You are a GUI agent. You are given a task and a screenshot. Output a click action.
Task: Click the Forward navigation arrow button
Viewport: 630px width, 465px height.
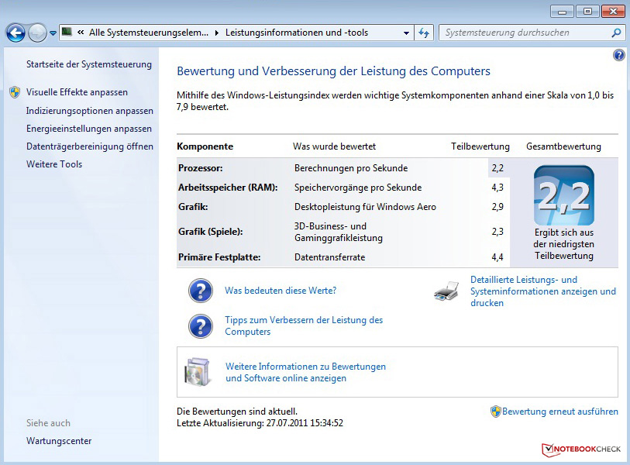point(37,33)
